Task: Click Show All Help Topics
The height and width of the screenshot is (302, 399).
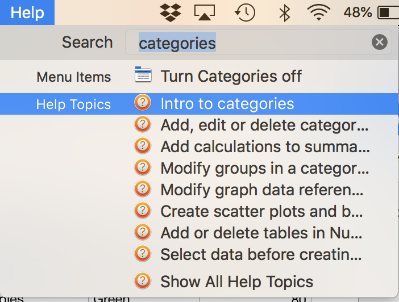Action: point(236,282)
